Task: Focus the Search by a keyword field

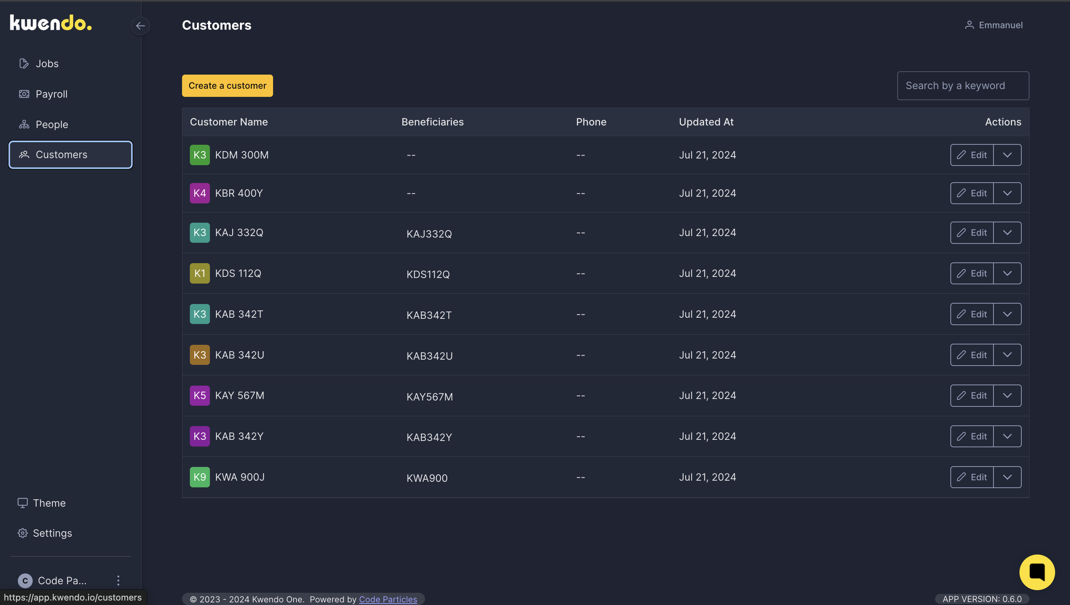Action: point(963,86)
